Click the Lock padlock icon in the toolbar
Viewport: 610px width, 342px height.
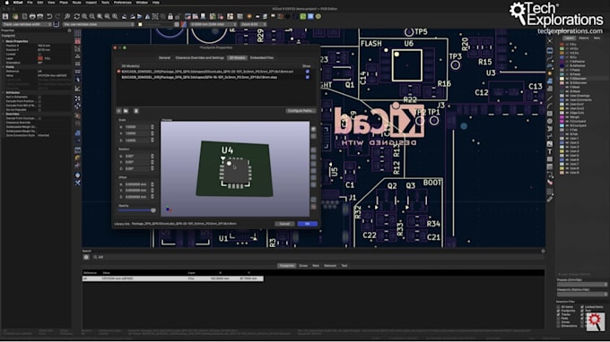tap(170, 17)
